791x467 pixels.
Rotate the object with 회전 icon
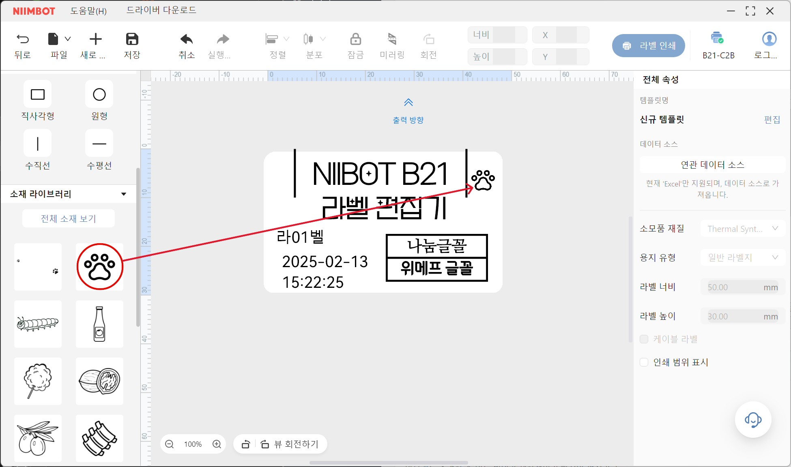pyautogui.click(x=429, y=39)
